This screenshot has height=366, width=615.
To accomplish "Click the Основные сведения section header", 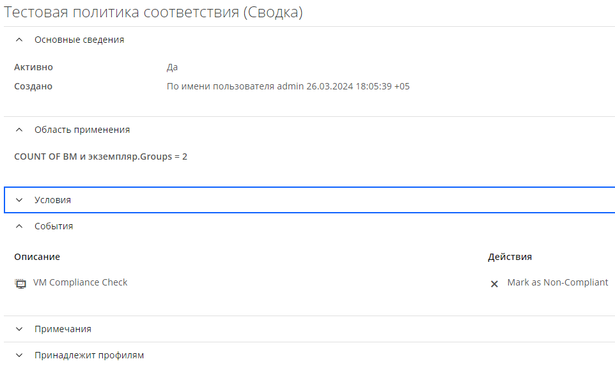I will coord(79,40).
